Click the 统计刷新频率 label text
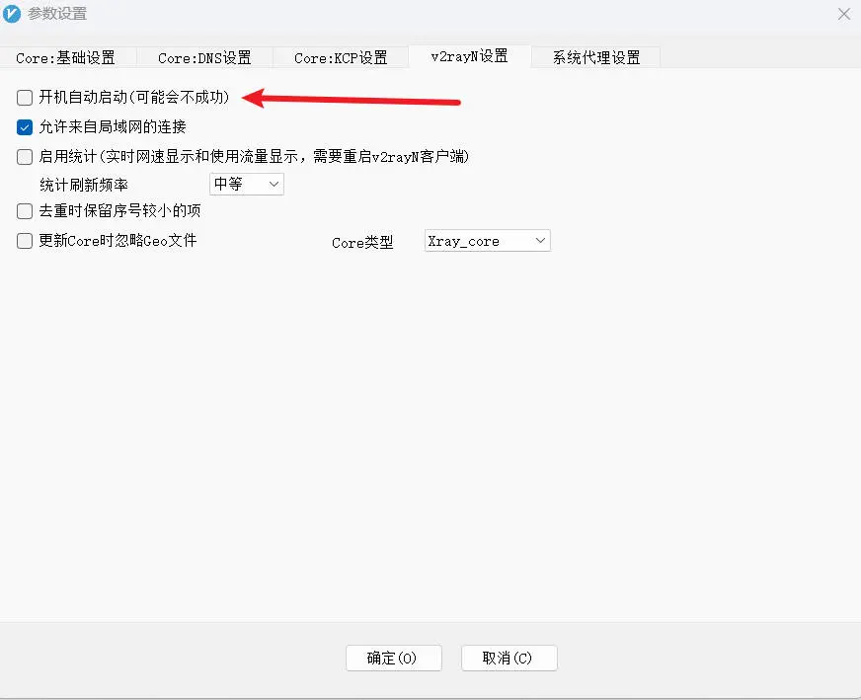Viewport: 861px width, 700px height. pos(84,185)
